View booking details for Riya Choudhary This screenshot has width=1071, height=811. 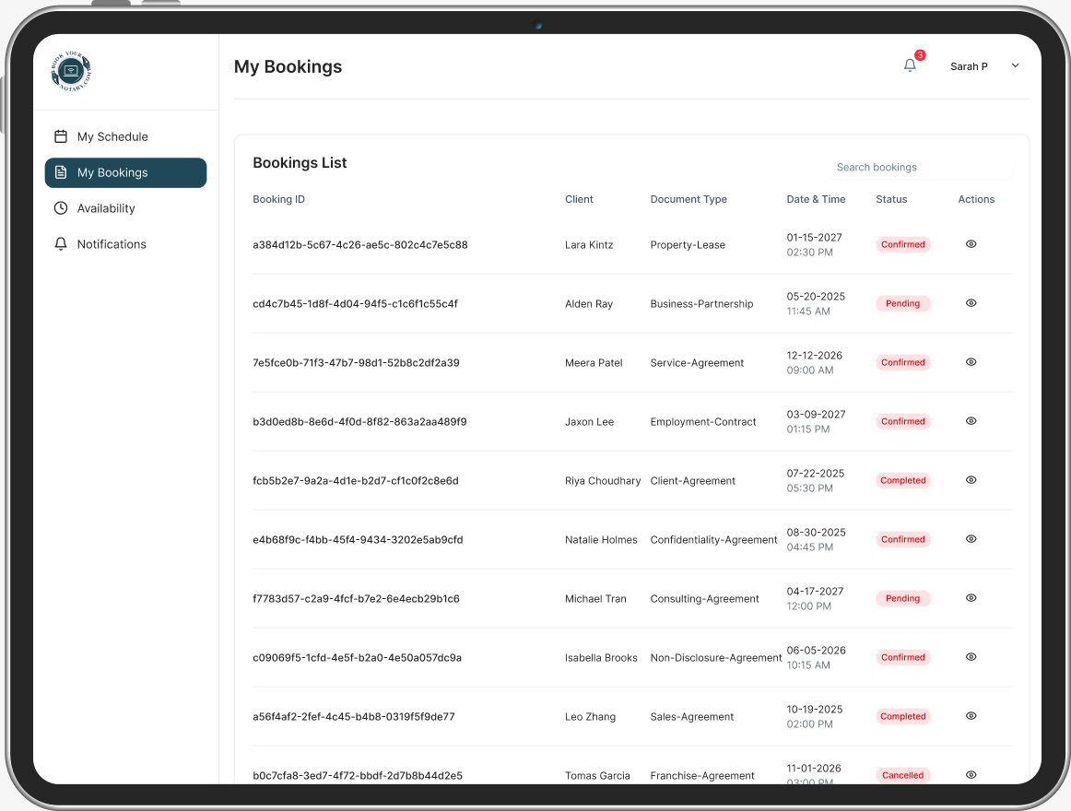[971, 479]
